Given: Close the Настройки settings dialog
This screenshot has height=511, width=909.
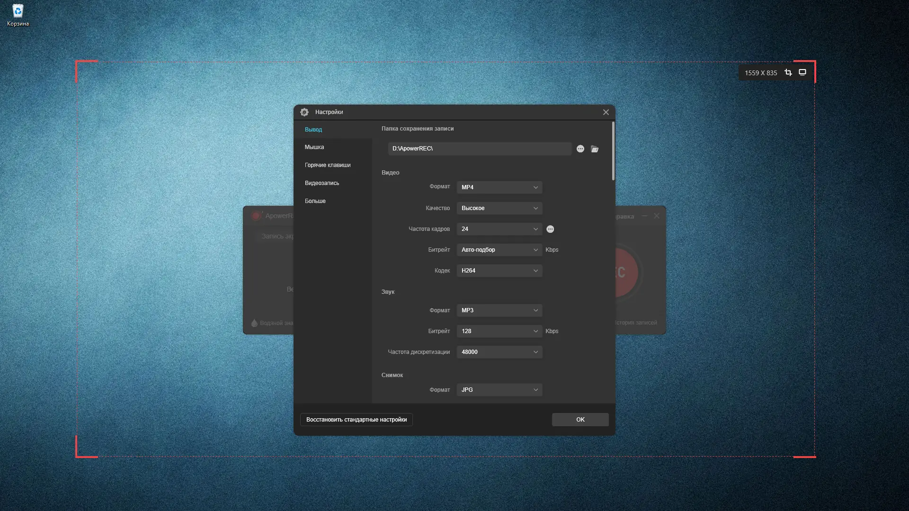Looking at the screenshot, I should [x=606, y=112].
